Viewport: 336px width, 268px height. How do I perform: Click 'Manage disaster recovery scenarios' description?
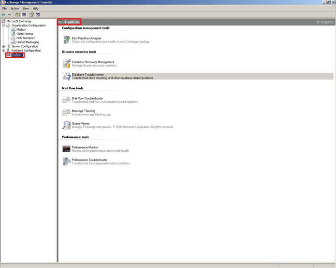coord(94,66)
